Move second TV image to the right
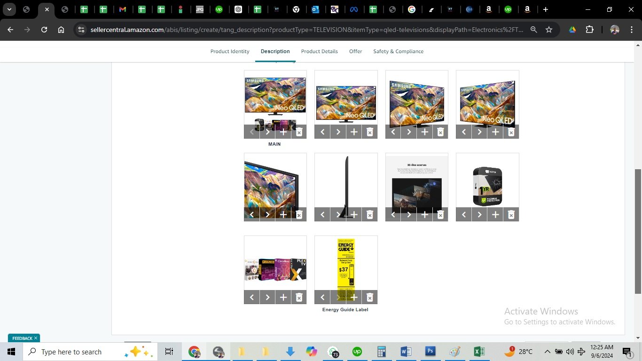Screen dimensions: 642x361 (338, 132)
